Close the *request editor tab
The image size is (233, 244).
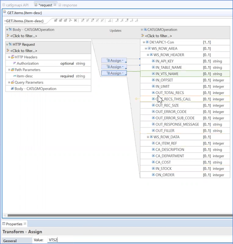[55, 5]
